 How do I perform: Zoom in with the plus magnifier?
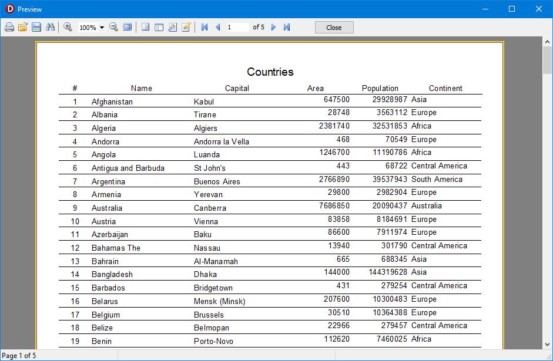(68, 28)
